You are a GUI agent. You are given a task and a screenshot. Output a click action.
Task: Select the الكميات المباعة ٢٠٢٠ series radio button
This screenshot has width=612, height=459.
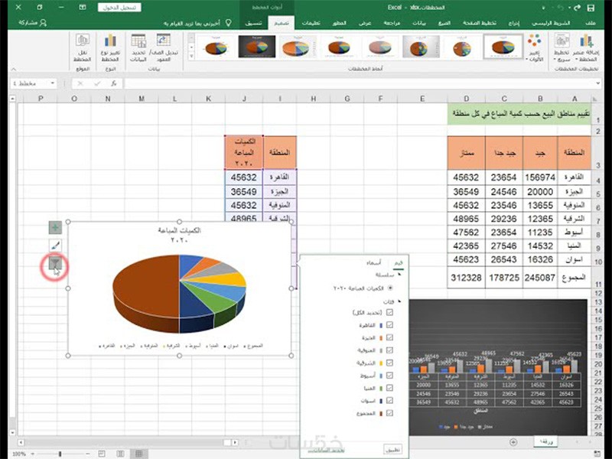[390, 288]
